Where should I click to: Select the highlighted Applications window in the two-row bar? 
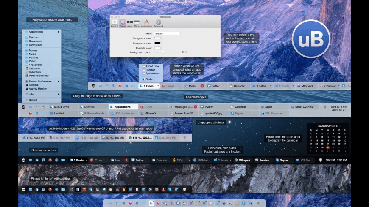pos(123,106)
